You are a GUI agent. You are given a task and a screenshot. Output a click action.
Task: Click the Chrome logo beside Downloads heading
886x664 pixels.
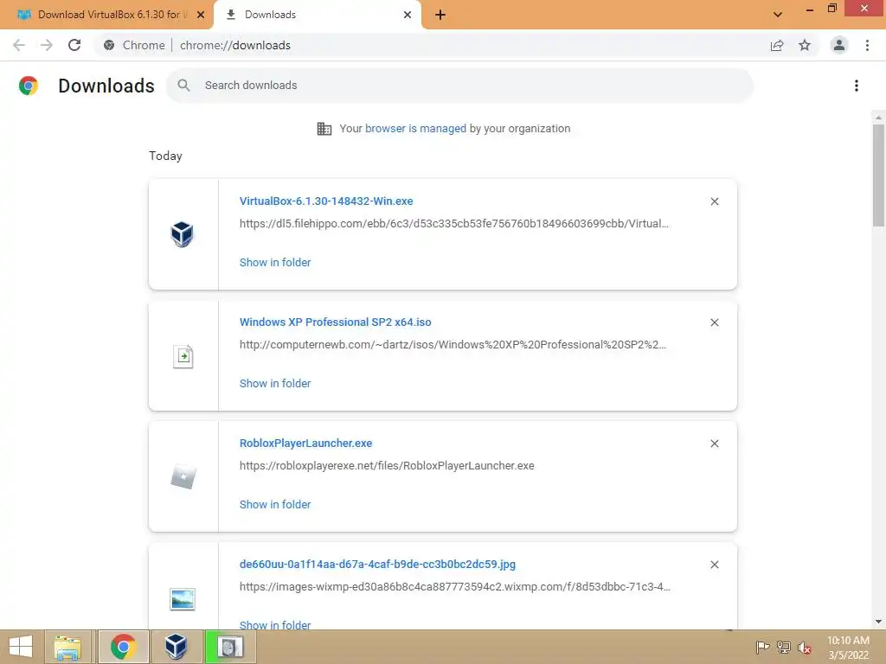[29, 86]
